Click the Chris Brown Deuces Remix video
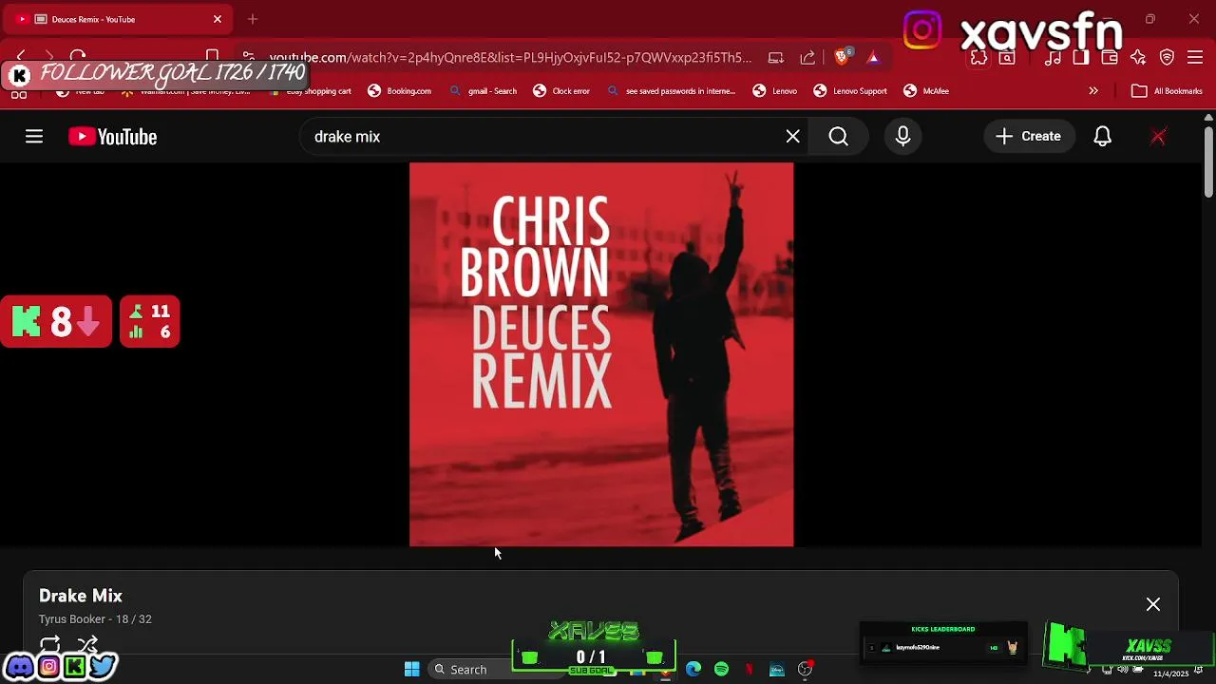Viewport: 1216px width, 684px height. click(x=601, y=354)
